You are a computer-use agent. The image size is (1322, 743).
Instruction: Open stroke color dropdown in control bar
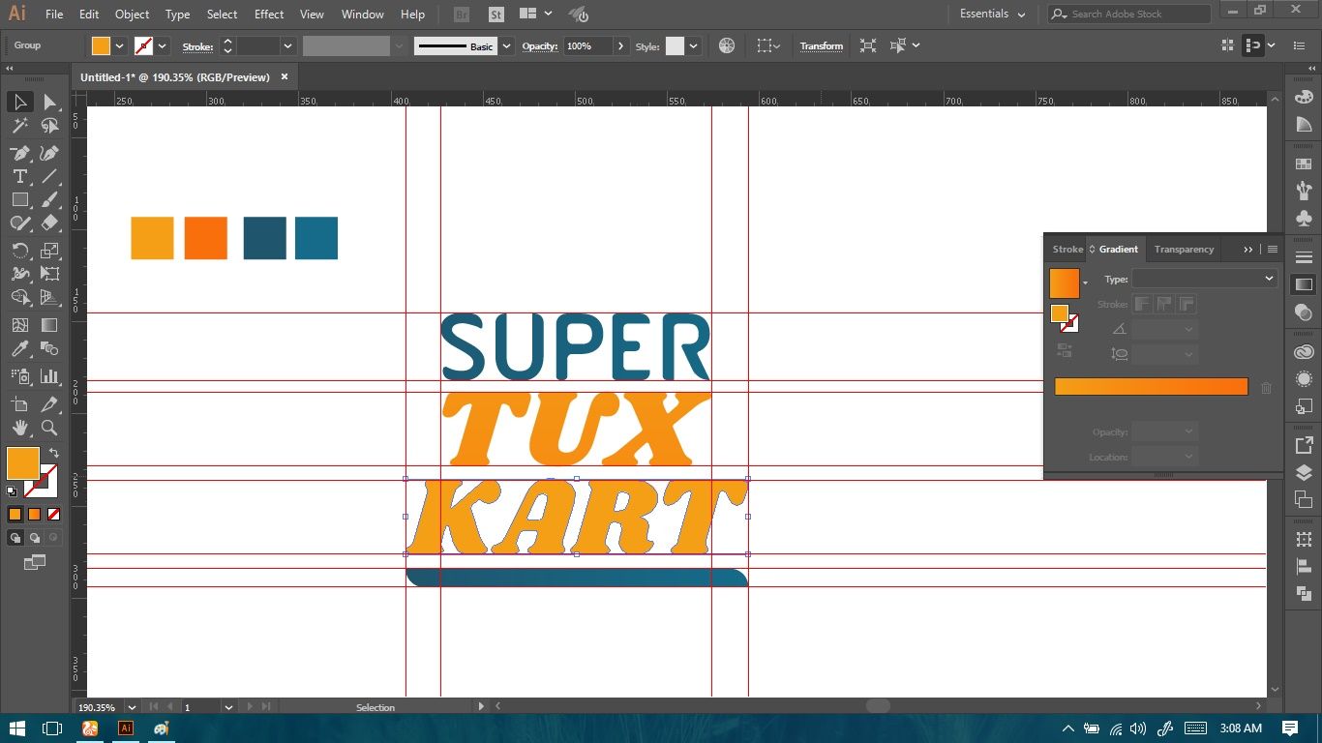pyautogui.click(x=163, y=45)
